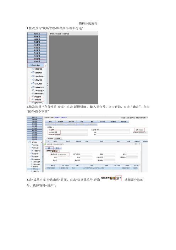The height and width of the screenshot is (250, 176).
Task: Click sidebar splitter handle in first screenshot
Action: 48,84
